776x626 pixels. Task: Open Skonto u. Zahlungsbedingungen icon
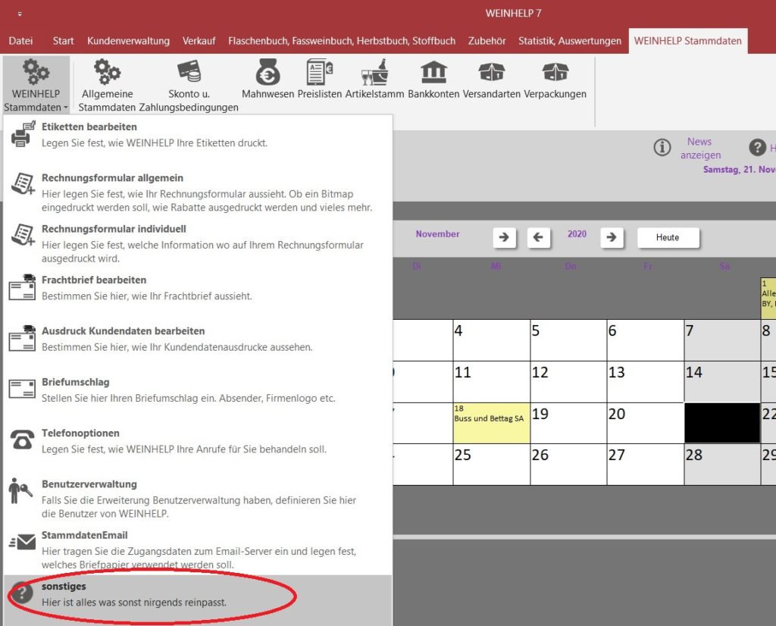[x=189, y=74]
